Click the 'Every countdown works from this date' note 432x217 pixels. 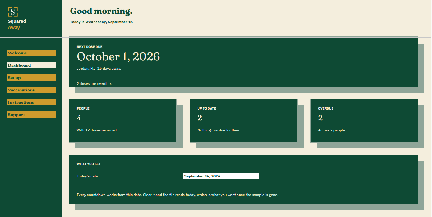point(178,195)
